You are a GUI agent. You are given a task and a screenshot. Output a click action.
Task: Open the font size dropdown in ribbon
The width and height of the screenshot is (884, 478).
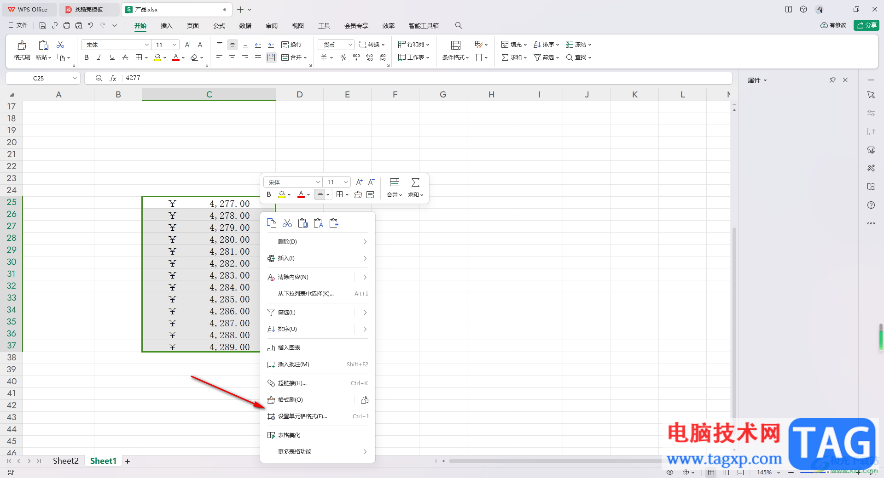(174, 45)
